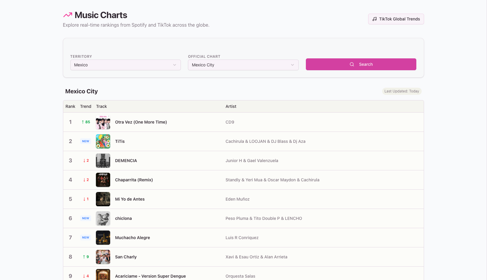This screenshot has width=487, height=280.
Task: Click the Last Updated: Today badge
Action: point(402,91)
